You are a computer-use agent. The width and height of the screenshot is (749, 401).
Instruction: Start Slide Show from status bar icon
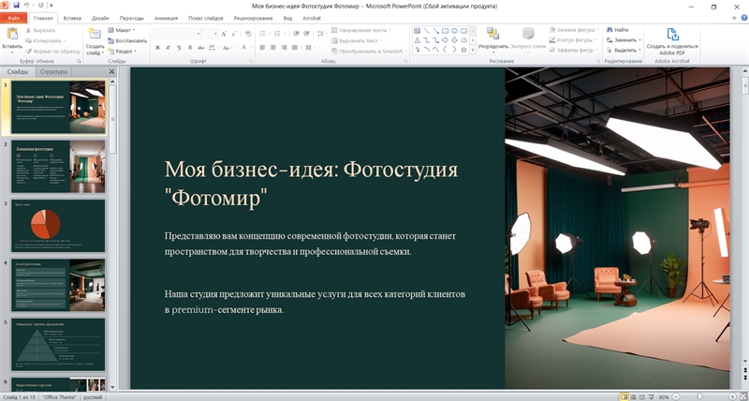[x=650, y=397]
